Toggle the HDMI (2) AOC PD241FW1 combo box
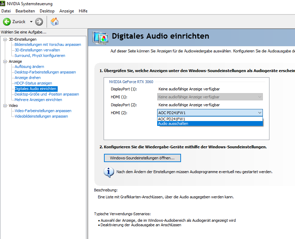 pos(210,113)
